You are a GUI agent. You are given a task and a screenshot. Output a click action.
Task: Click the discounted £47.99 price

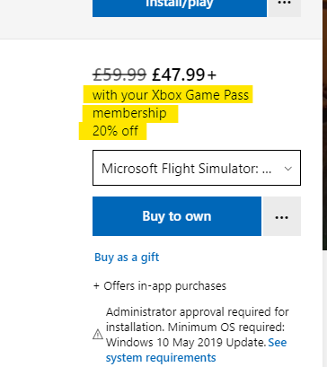[x=179, y=74]
